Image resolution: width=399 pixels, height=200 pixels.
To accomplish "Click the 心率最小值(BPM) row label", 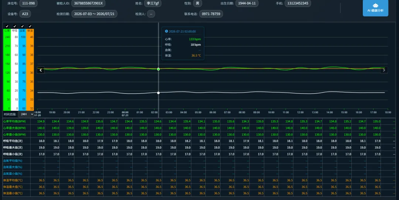I will tap(14, 134).
